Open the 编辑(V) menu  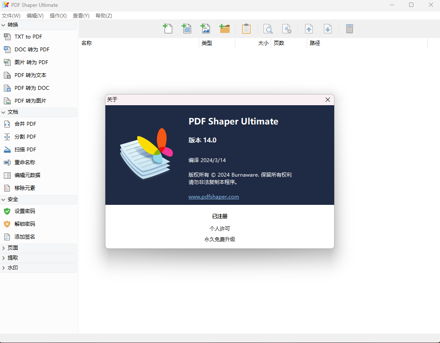coord(35,16)
